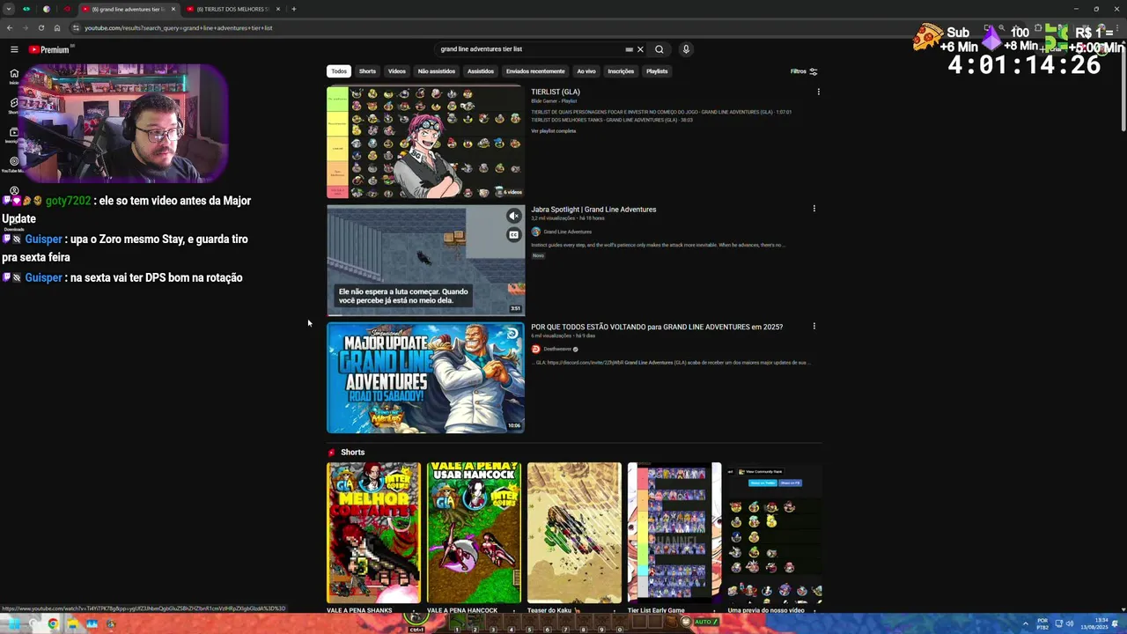
Task: Click the Início home sidebar icon
Action: [14, 77]
